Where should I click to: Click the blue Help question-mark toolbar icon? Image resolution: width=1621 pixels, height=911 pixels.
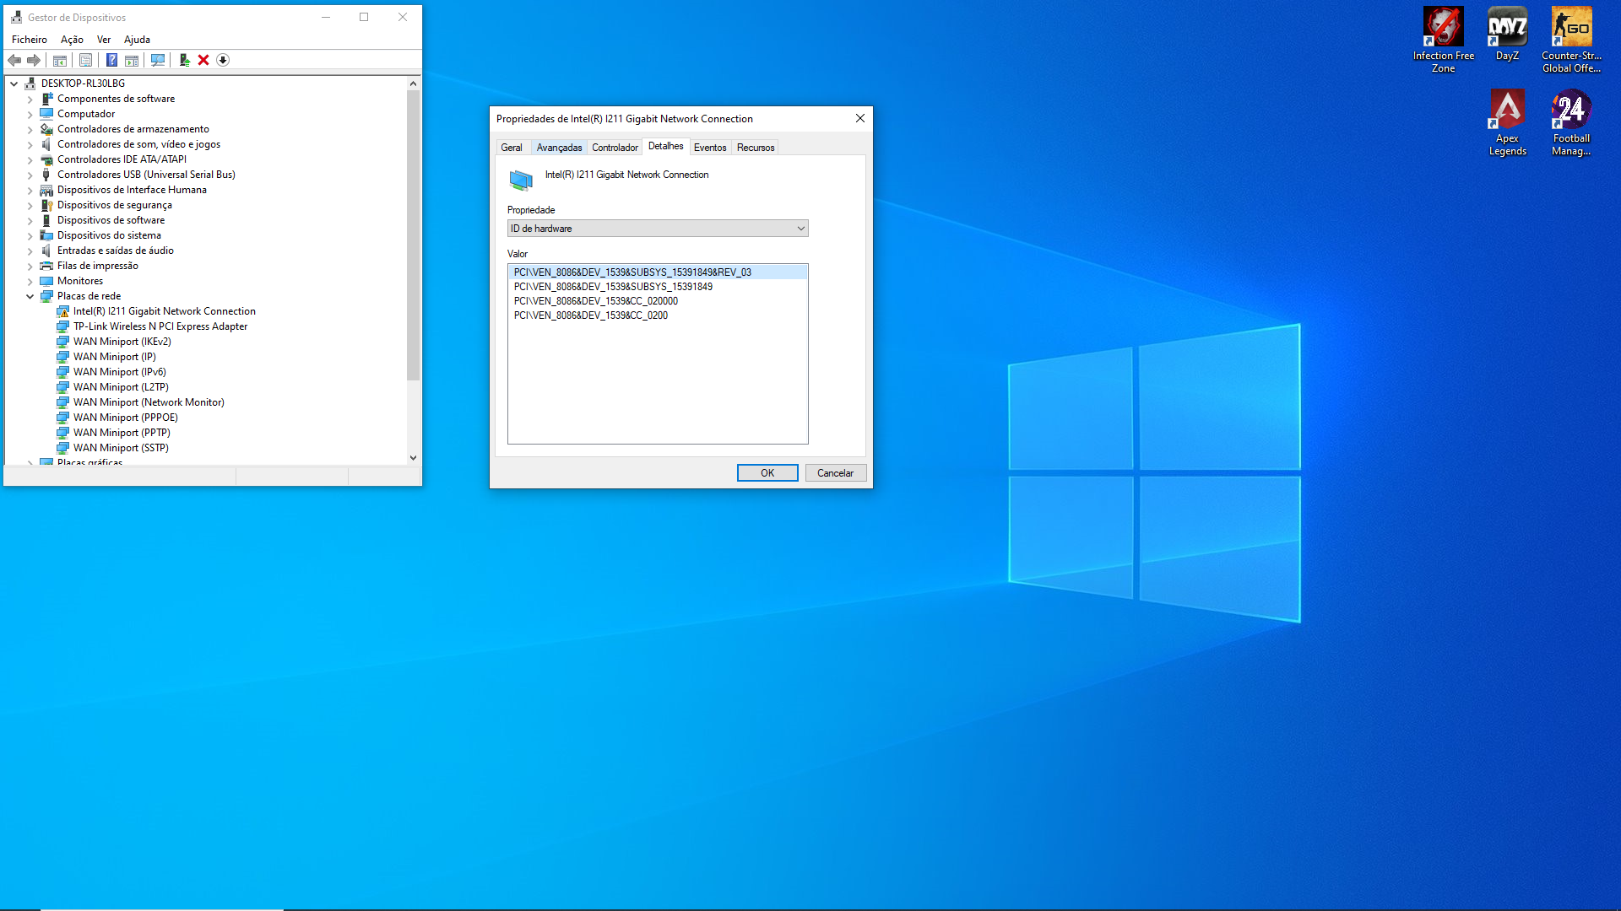[x=111, y=60]
